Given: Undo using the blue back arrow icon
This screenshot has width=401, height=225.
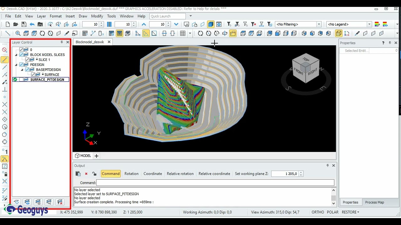Looking at the screenshot, I should click(32, 24).
